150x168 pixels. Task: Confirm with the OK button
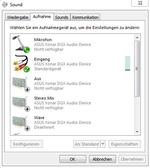point(73,159)
